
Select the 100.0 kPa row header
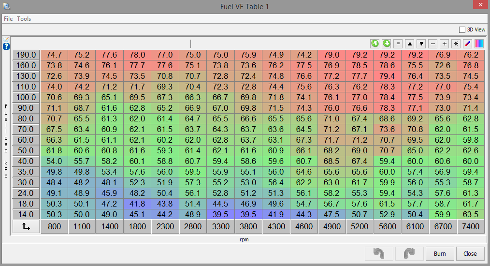coord(26,97)
